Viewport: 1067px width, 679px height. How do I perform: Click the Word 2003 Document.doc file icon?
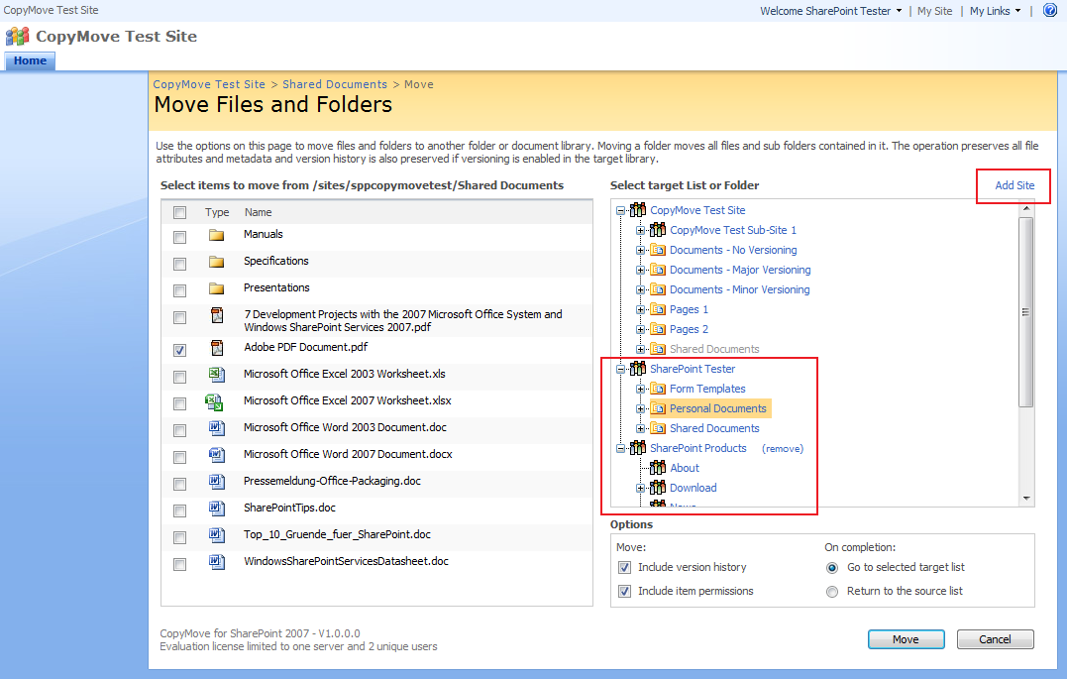216,427
